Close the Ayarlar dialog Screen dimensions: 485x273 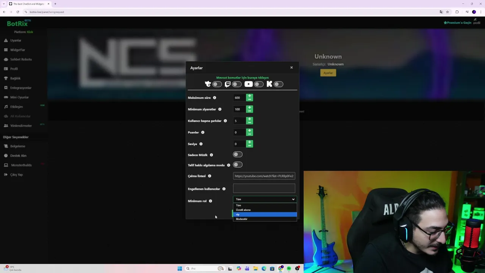coord(291,67)
